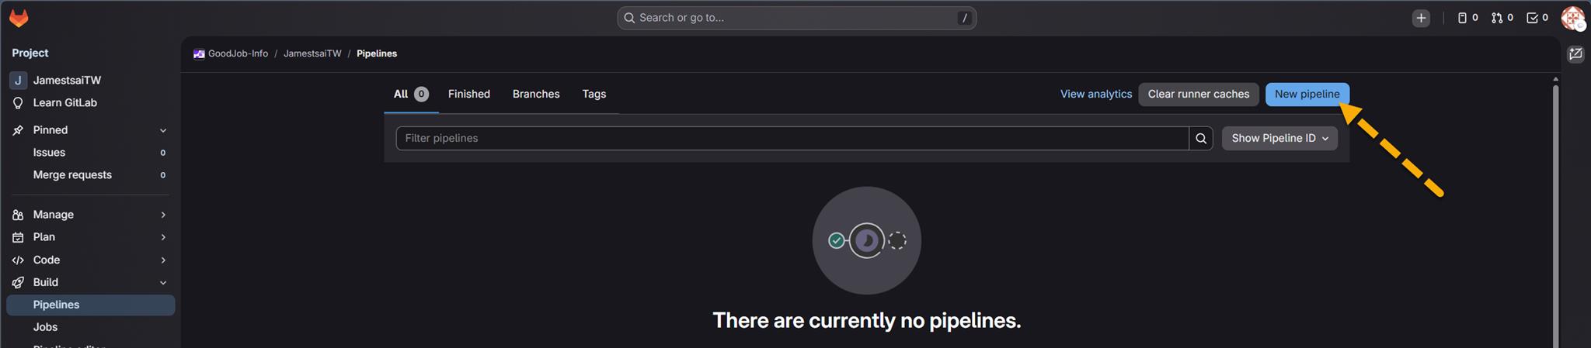
Task: Expand the Manage sidebar section
Action: (163, 215)
